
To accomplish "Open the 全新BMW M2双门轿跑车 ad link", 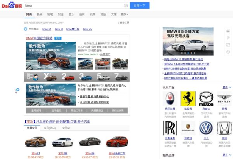I will (x=185, y=73).
